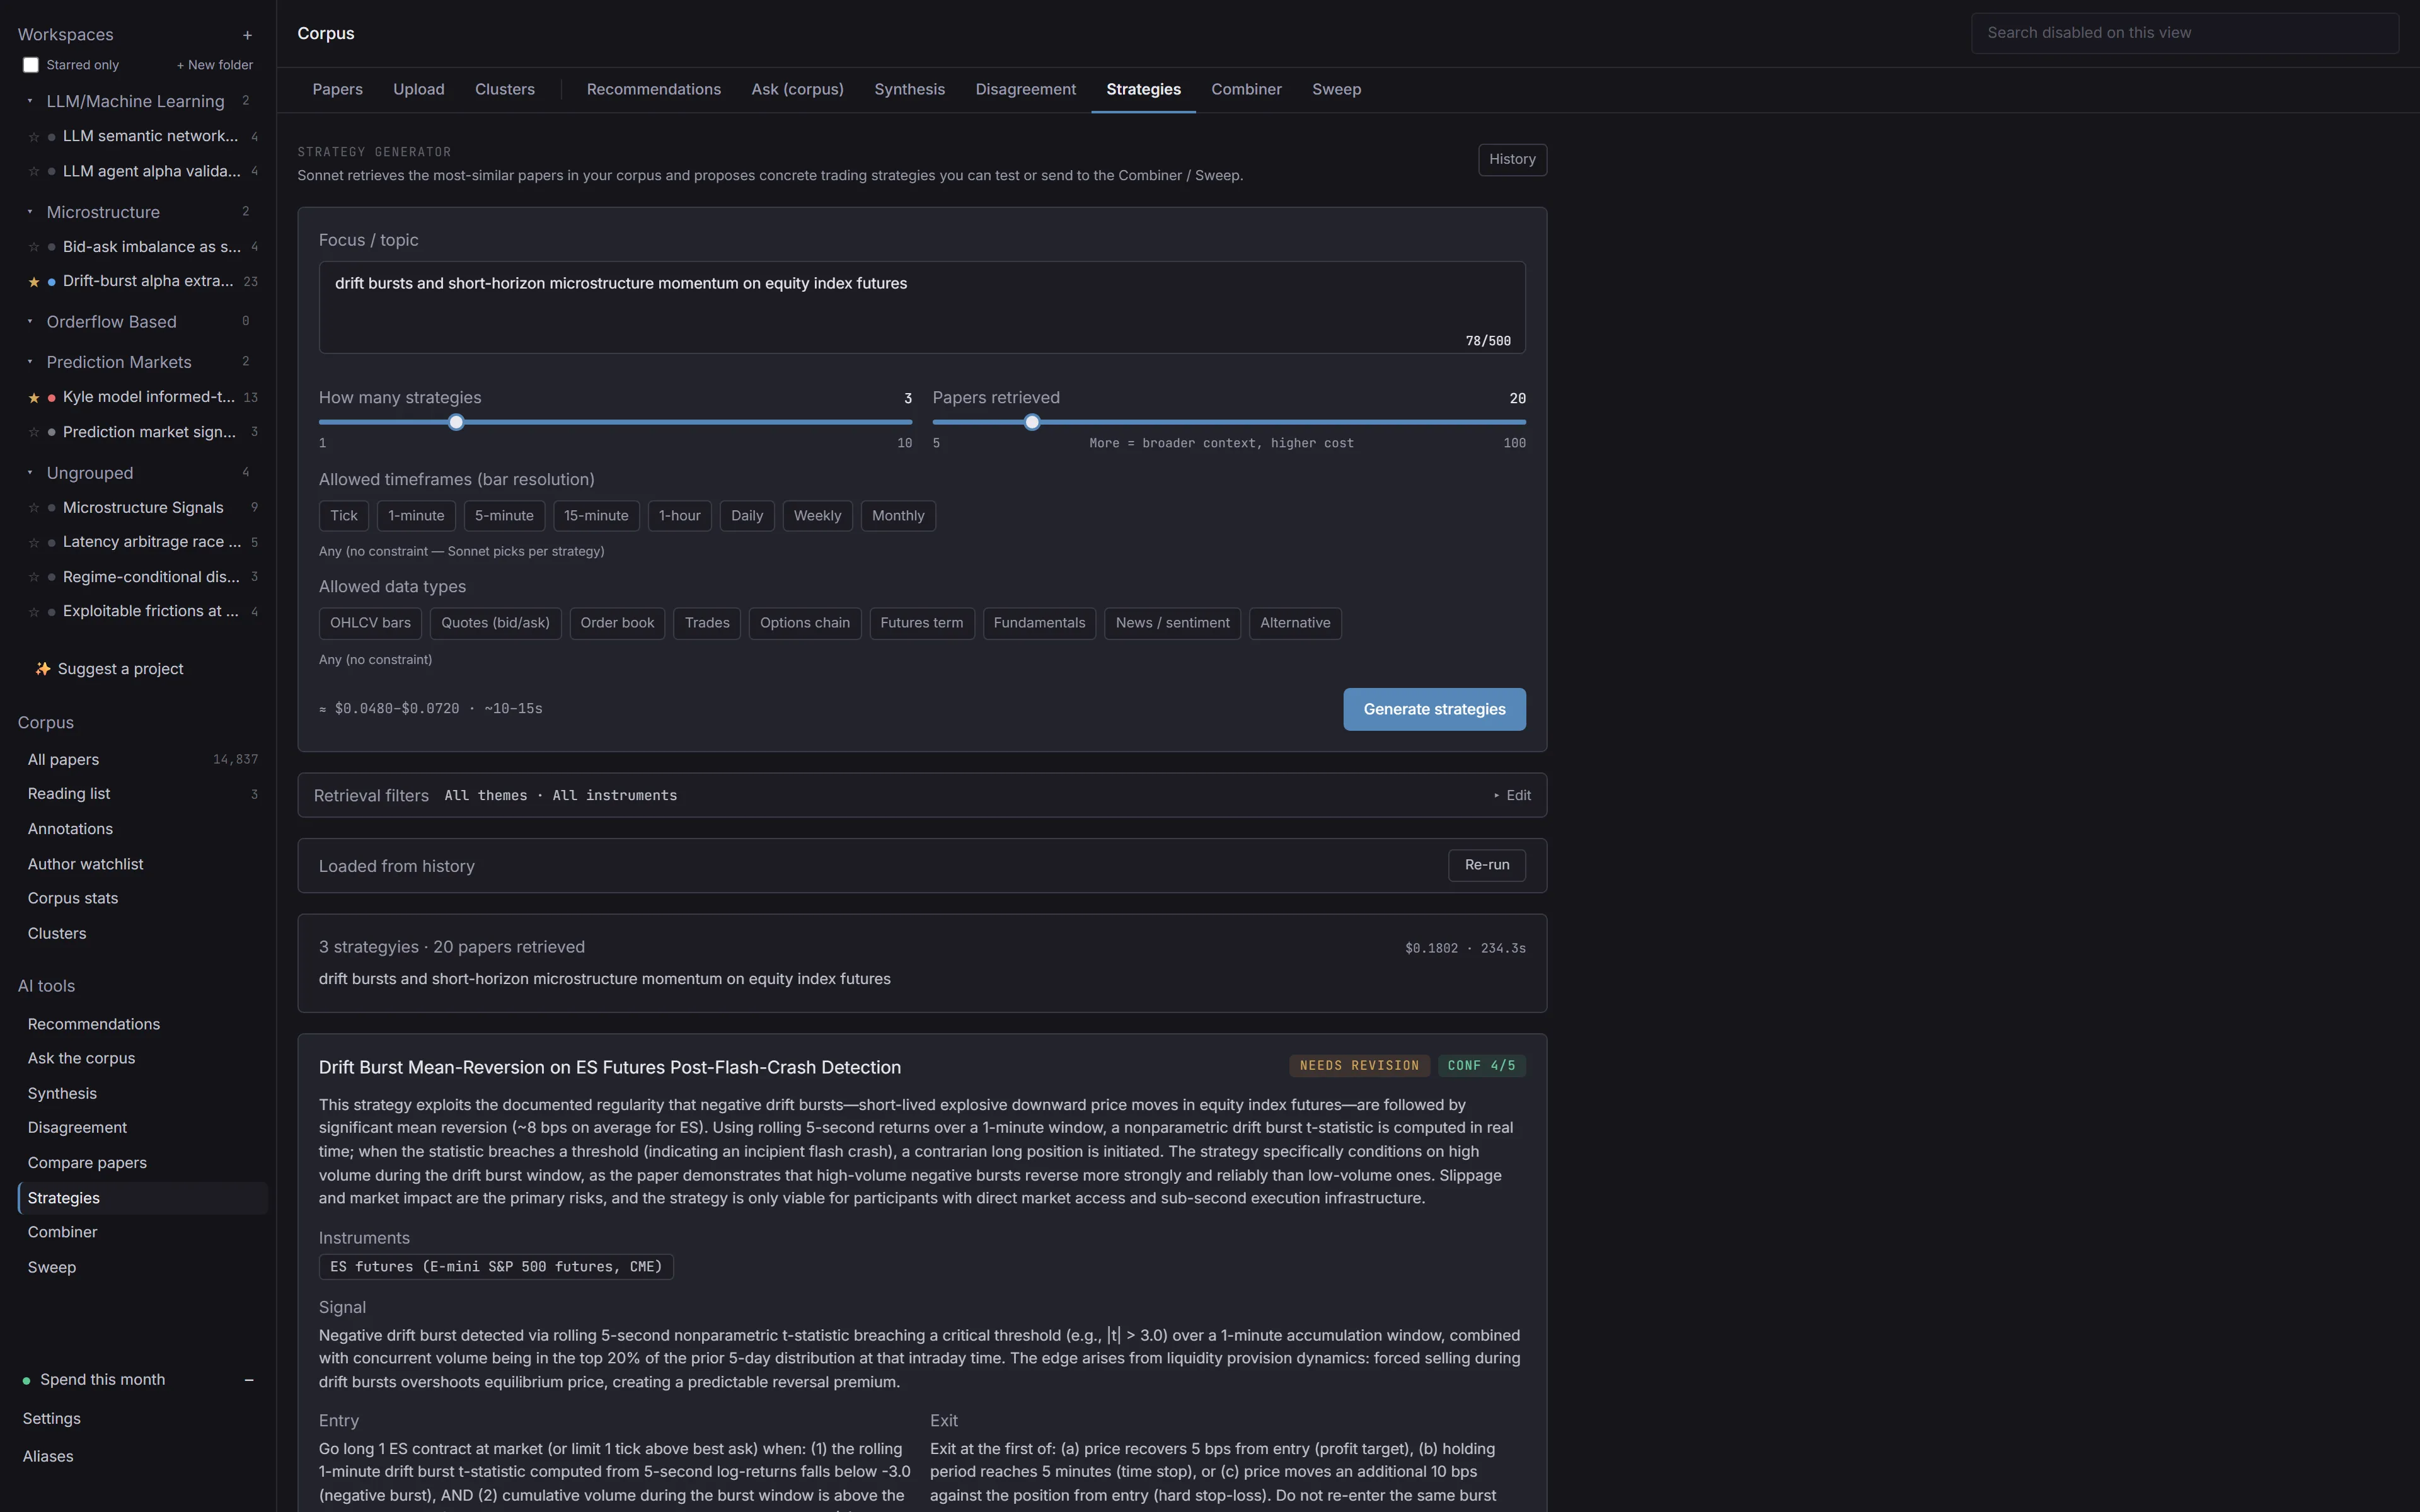Create a new folder in Workspaces
This screenshot has width=2420, height=1512.
point(215,65)
